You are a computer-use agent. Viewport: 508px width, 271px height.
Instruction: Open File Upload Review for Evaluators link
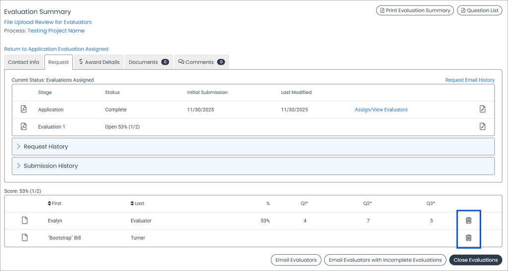click(x=48, y=22)
